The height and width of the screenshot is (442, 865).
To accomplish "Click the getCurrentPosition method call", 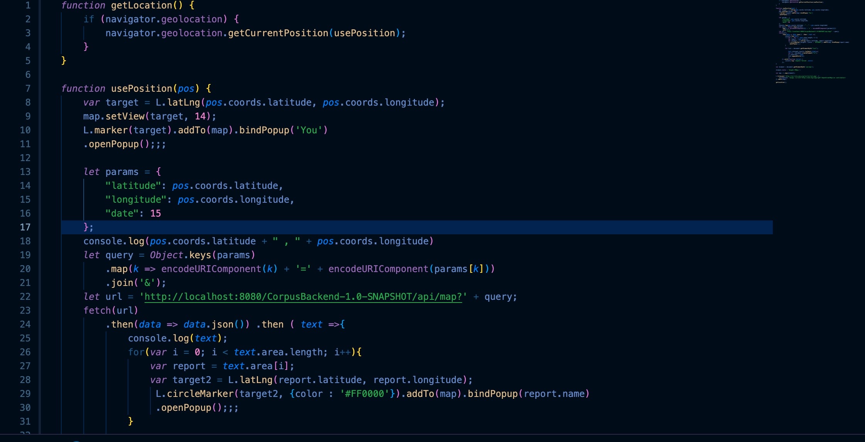I will coord(278,33).
